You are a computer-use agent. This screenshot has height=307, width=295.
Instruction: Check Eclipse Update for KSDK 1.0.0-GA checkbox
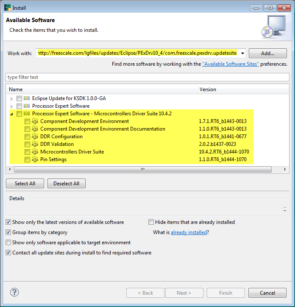[x=19, y=98]
